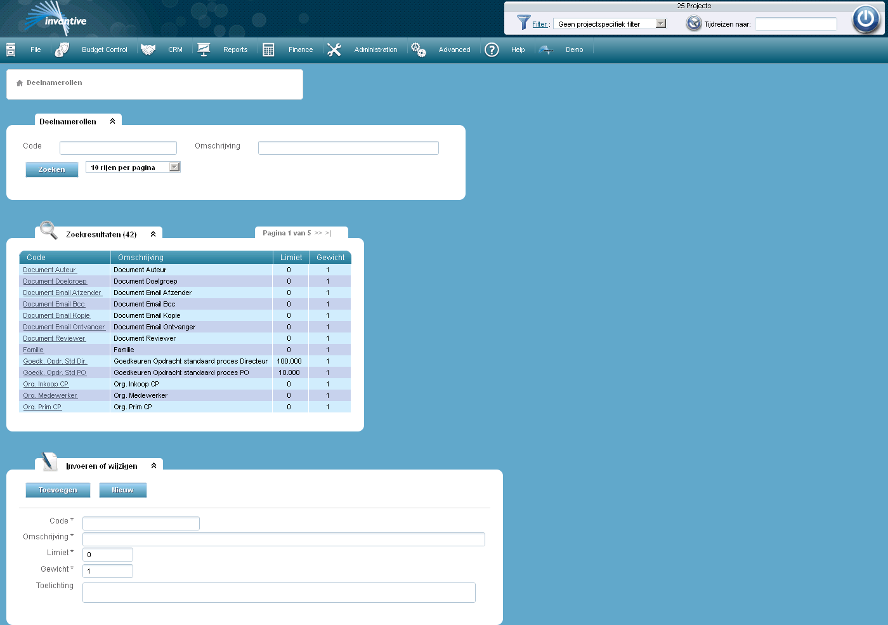This screenshot has width=888, height=625.
Task: Click the Limiet entry field
Action: (x=108, y=555)
